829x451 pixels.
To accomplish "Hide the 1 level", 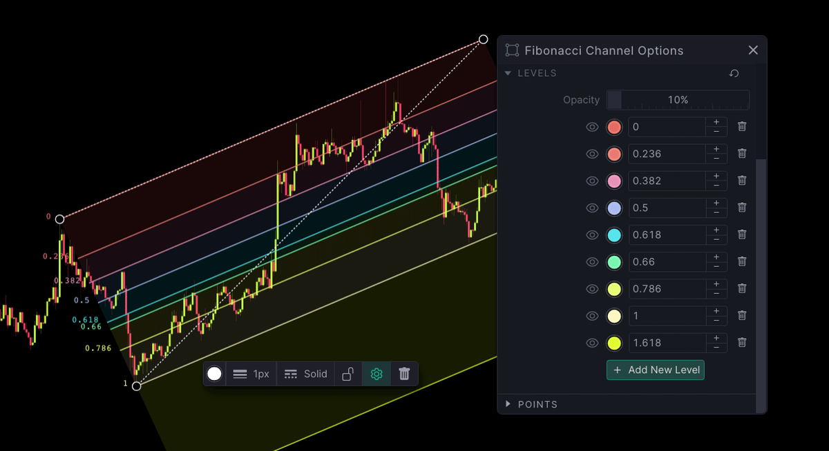I will pos(592,315).
